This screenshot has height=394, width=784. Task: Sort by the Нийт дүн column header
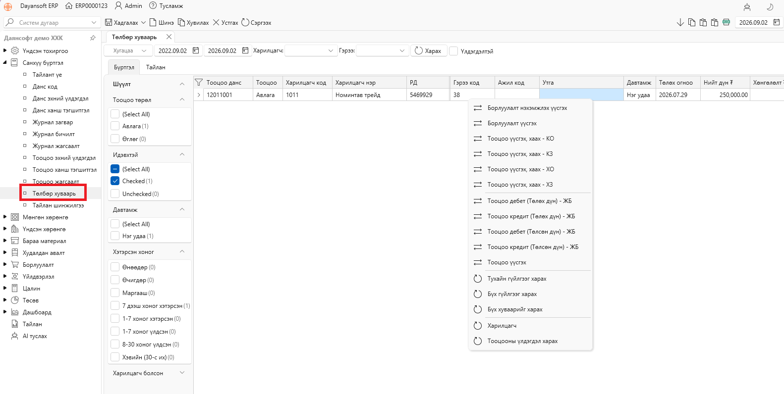(725, 83)
